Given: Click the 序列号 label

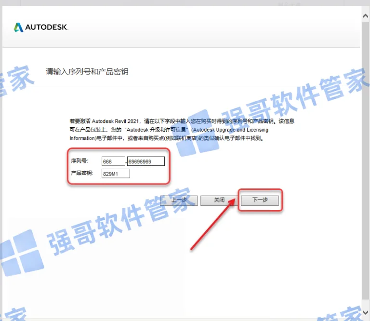Looking at the screenshot, I should tap(79, 161).
